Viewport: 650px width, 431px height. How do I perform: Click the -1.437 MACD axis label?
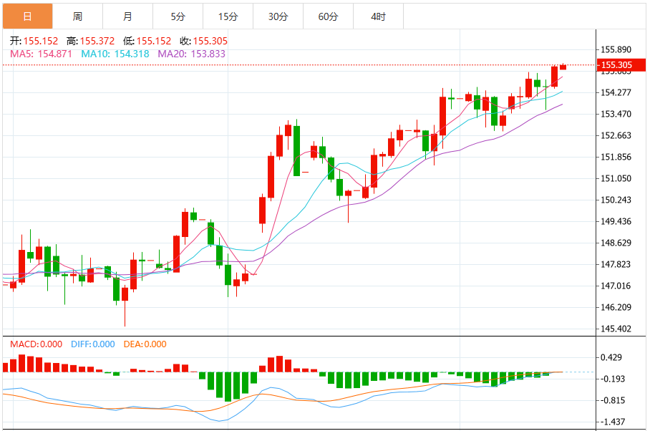coord(613,422)
